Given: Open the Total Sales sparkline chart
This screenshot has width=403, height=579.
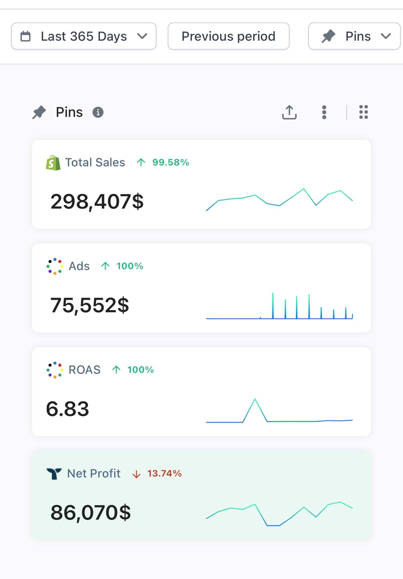Looking at the screenshot, I should (279, 200).
